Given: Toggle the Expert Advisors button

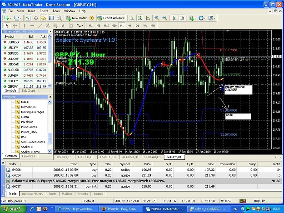Looking at the screenshot, I should point(111,18).
